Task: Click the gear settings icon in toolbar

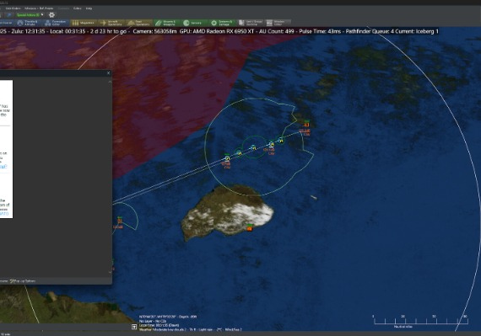Action: tap(51, 14)
